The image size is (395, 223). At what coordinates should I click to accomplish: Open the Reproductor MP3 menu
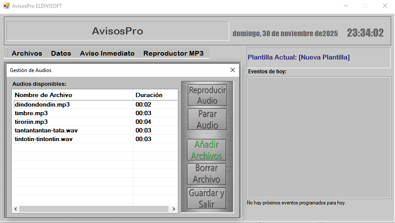(173, 53)
